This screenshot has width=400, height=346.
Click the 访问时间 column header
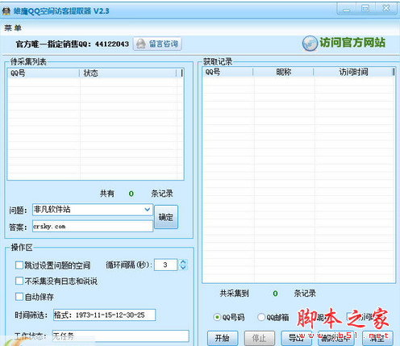[x=353, y=72]
